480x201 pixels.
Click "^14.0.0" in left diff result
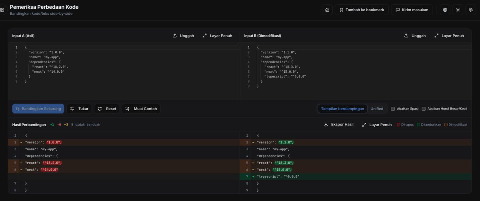click(50, 169)
